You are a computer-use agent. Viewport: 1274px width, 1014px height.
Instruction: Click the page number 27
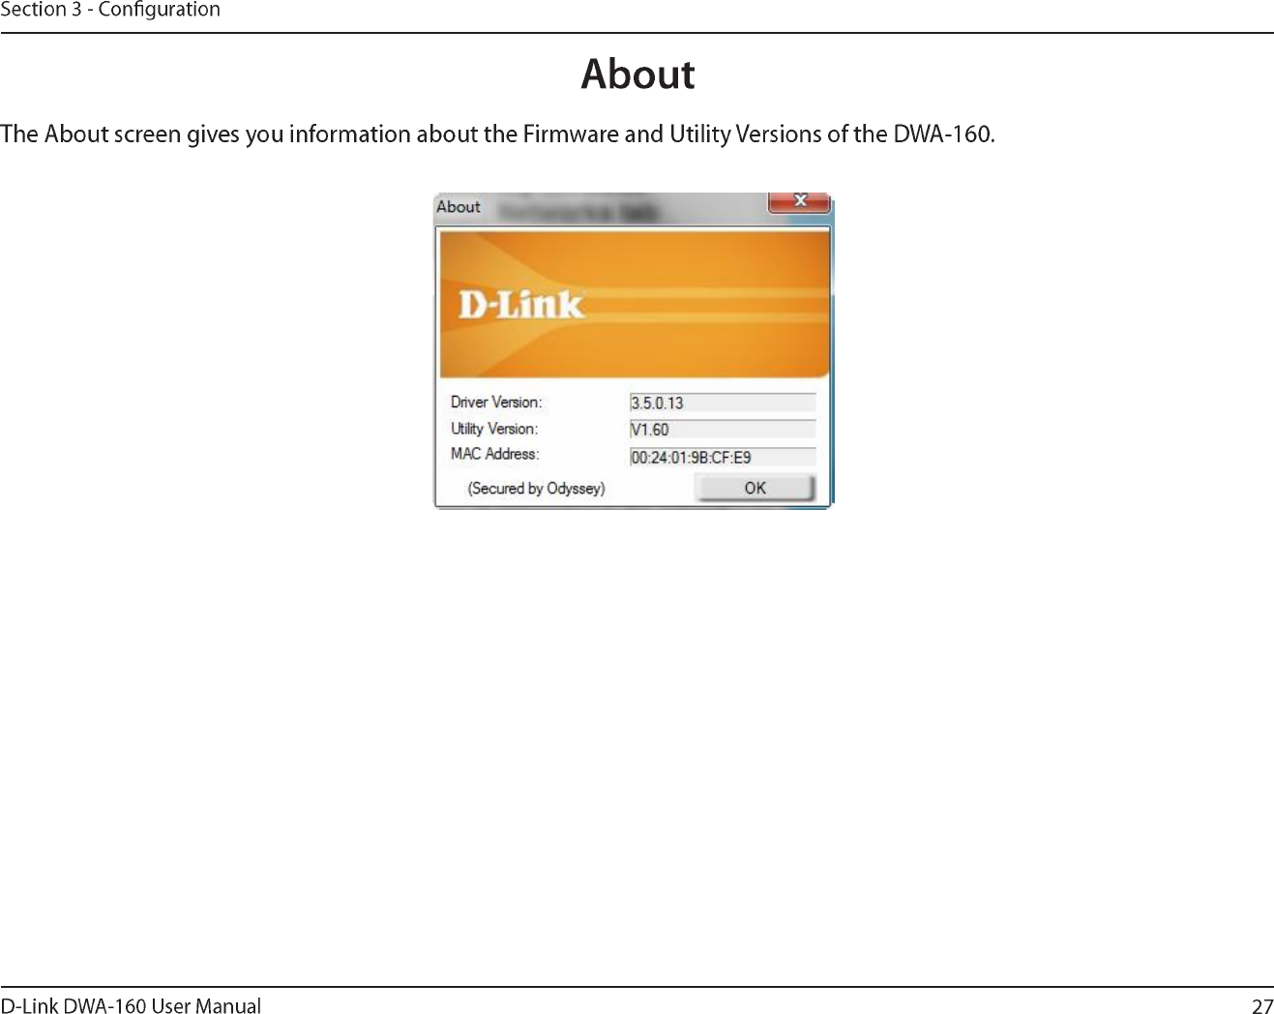click(1262, 1006)
